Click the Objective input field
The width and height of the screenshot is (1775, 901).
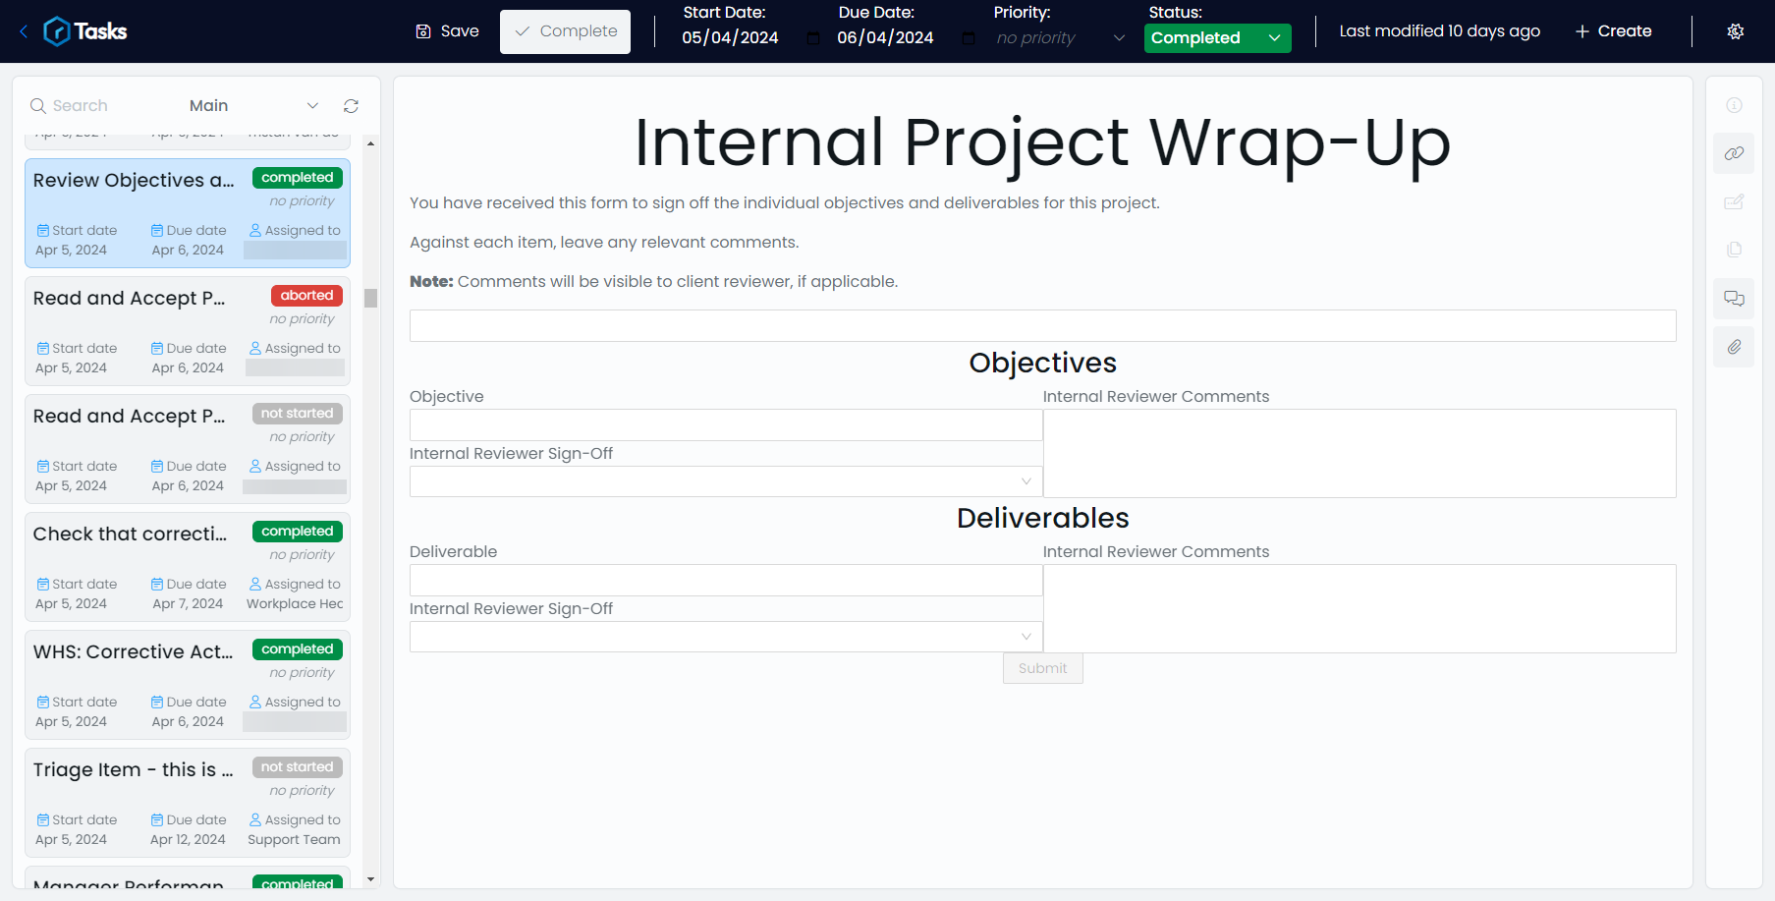coord(726,424)
